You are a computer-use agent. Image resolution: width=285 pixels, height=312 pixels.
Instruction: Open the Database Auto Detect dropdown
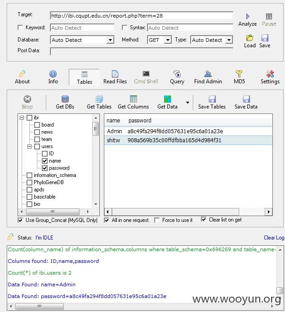pyautogui.click(x=110, y=40)
